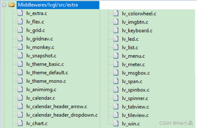Open lv_spinner.c from the tree
Image resolution: width=197 pixels, height=128 pixels.
tap(135, 98)
